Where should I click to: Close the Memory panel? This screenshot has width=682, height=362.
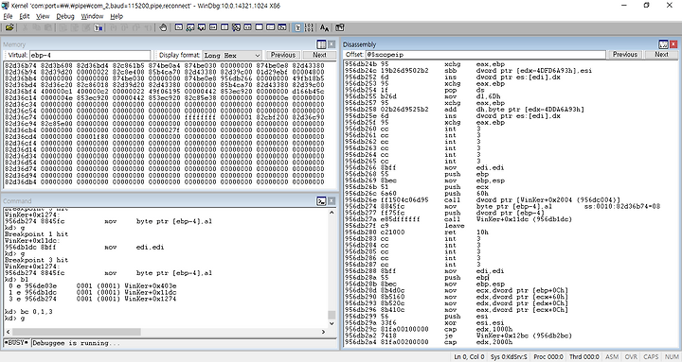[332, 44]
